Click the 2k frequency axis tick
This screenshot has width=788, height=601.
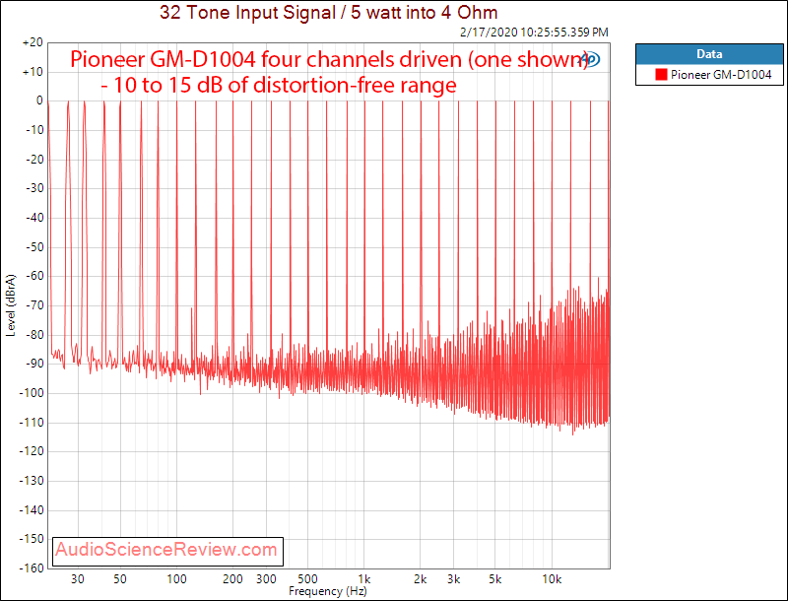point(421,579)
